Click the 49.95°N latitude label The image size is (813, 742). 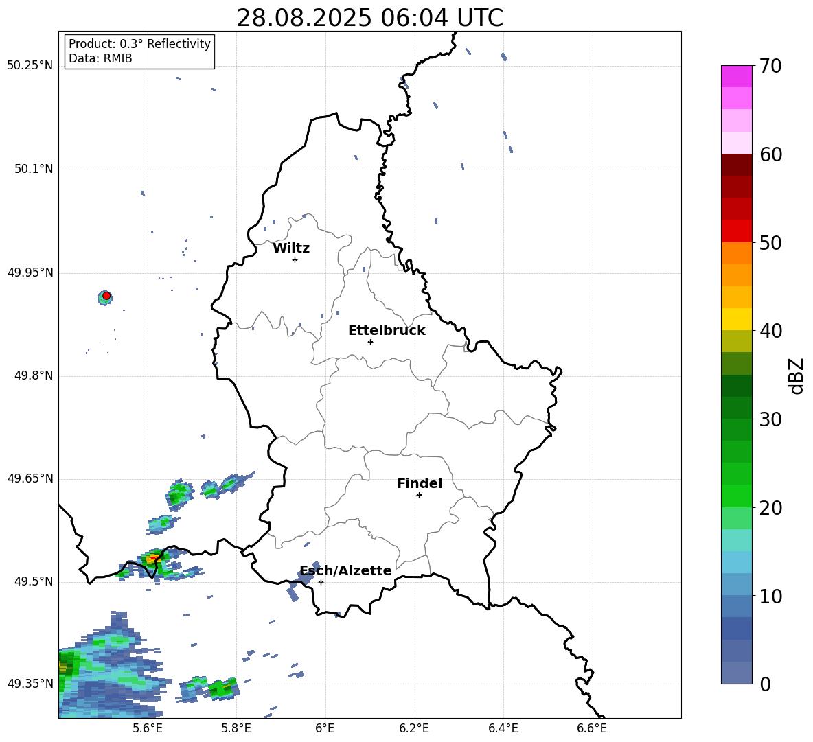pyautogui.click(x=30, y=273)
